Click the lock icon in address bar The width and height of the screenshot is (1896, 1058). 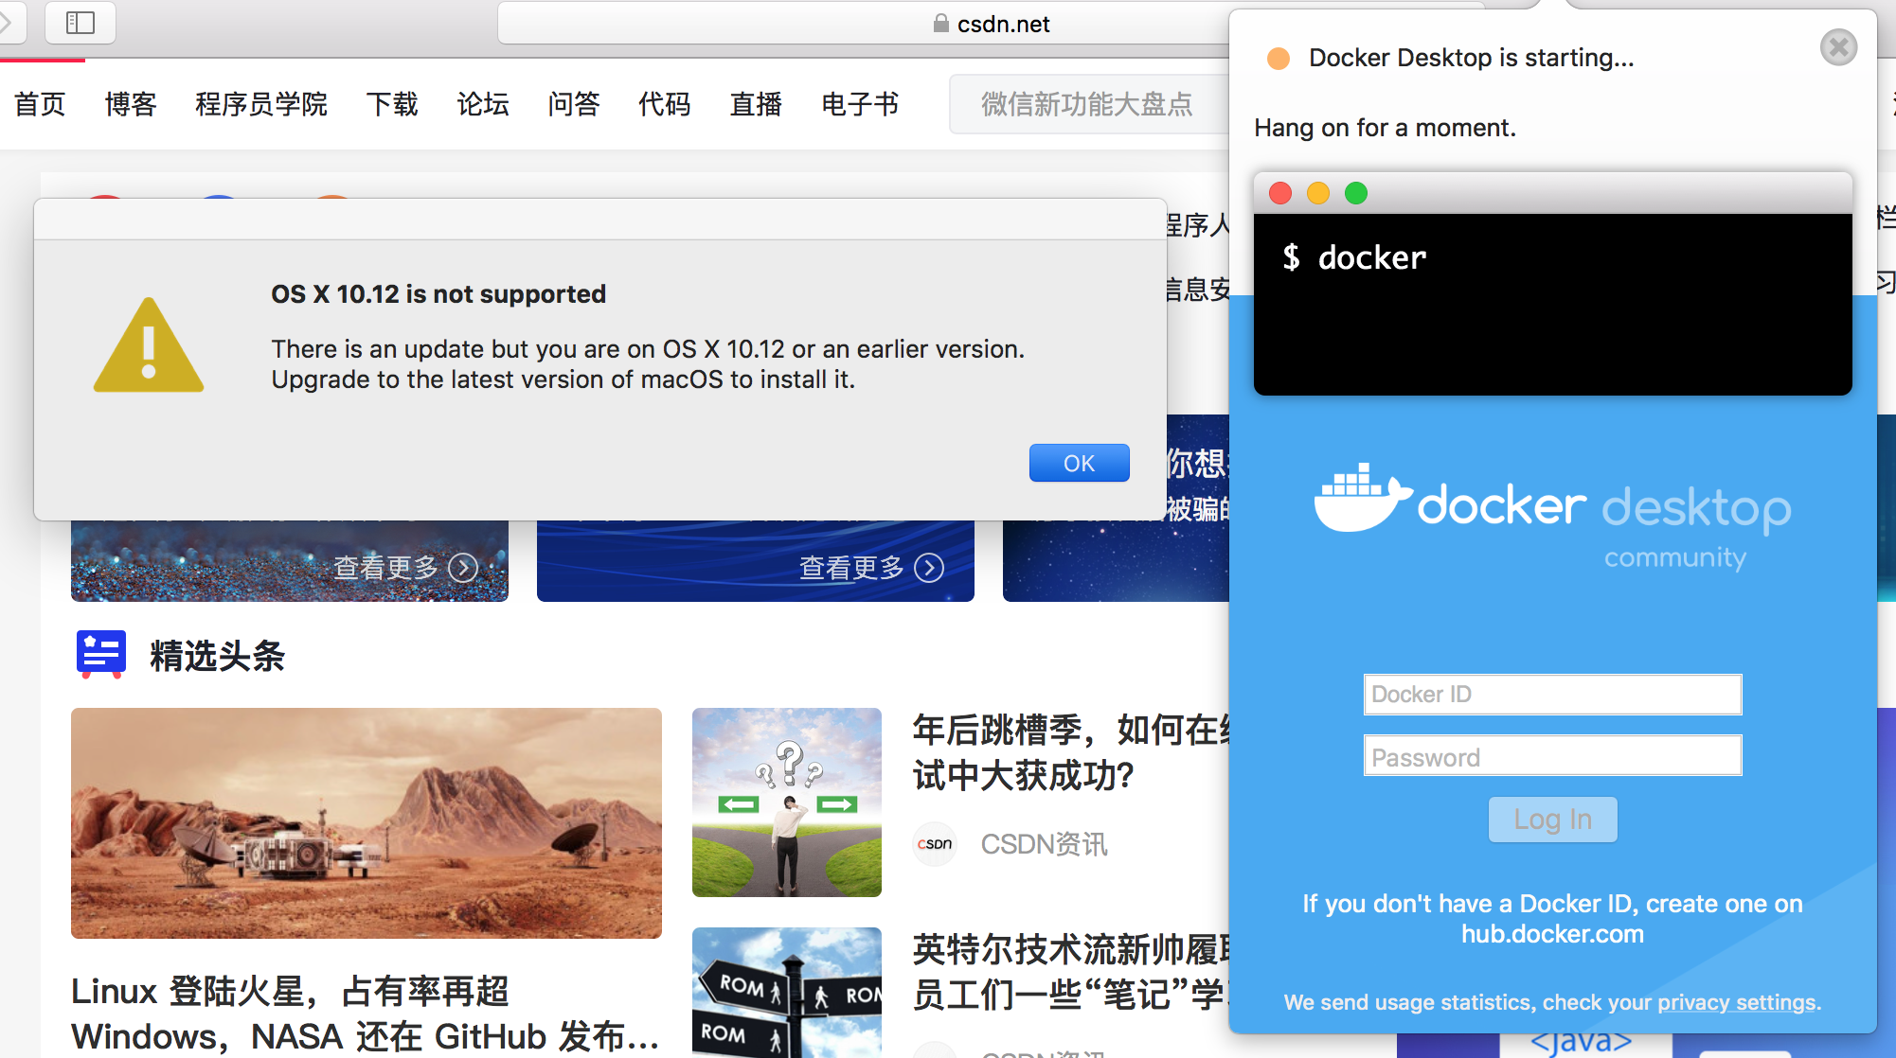pos(940,24)
